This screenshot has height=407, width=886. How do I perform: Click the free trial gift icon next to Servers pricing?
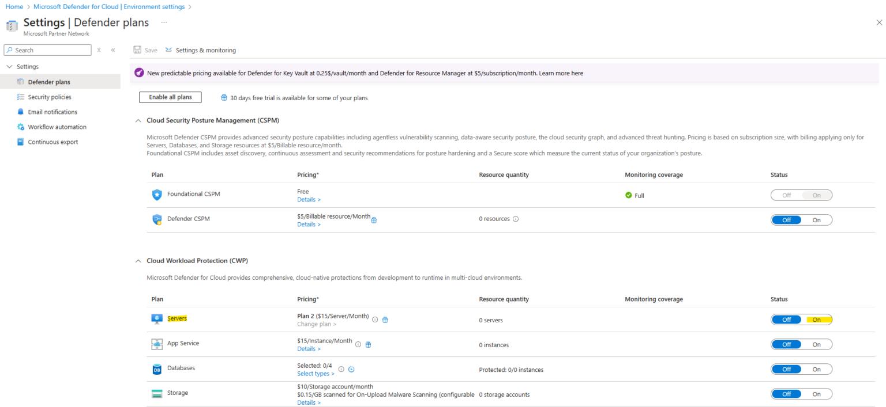point(385,319)
